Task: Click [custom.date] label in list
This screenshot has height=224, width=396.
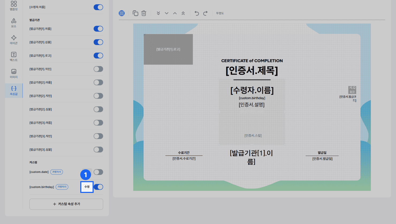Action: coord(39,172)
